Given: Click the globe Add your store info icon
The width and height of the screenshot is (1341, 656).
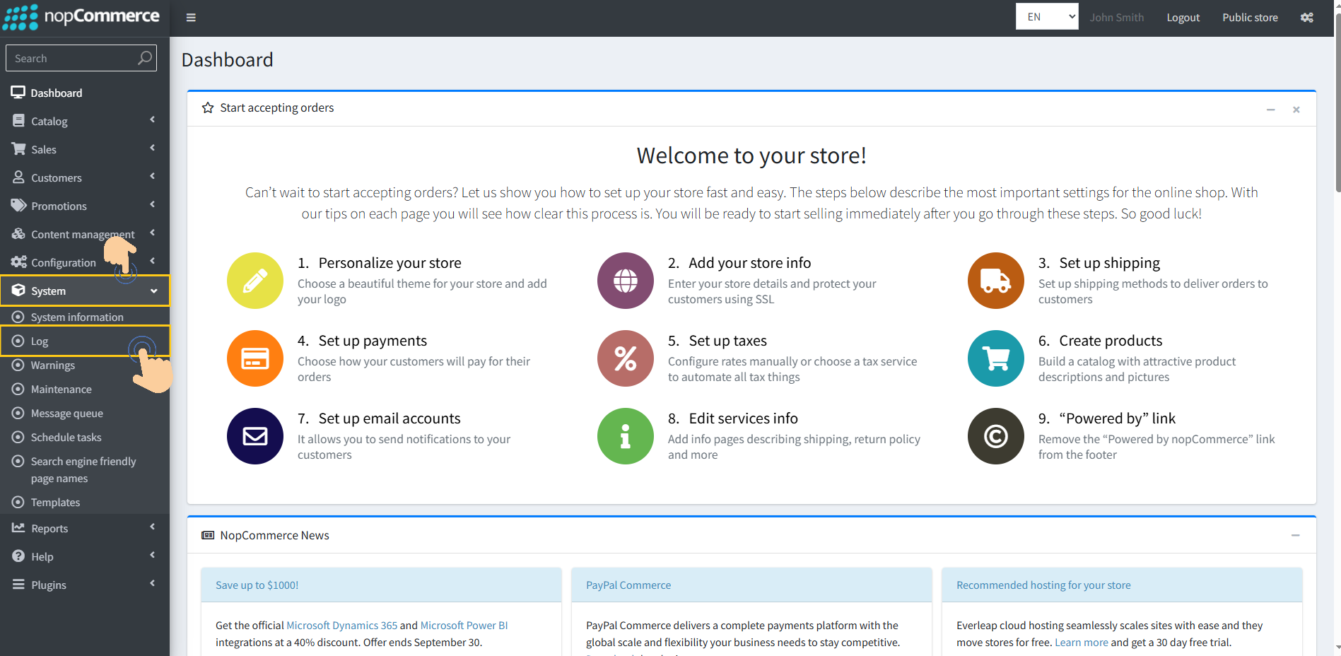Looking at the screenshot, I should [x=625, y=281].
